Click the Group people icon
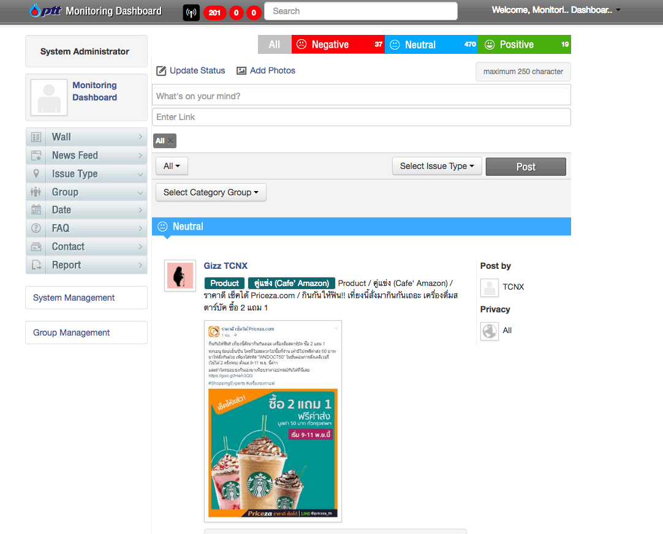 pyautogui.click(x=36, y=192)
